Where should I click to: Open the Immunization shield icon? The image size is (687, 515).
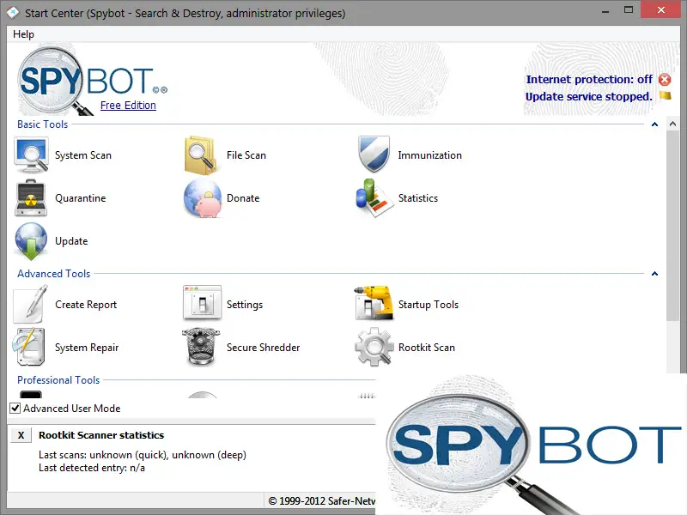point(374,154)
